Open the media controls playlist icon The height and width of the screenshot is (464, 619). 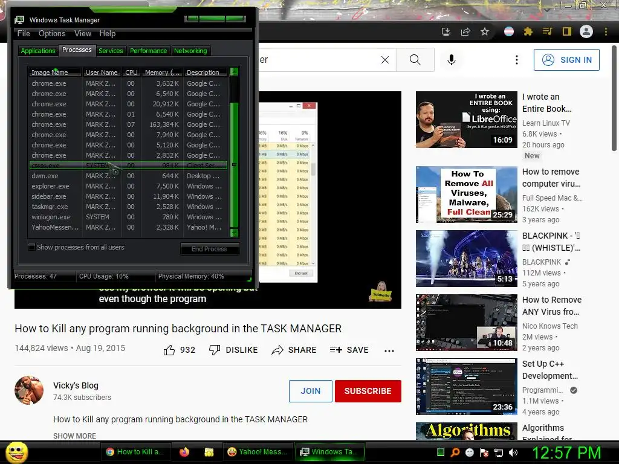pos(547,31)
